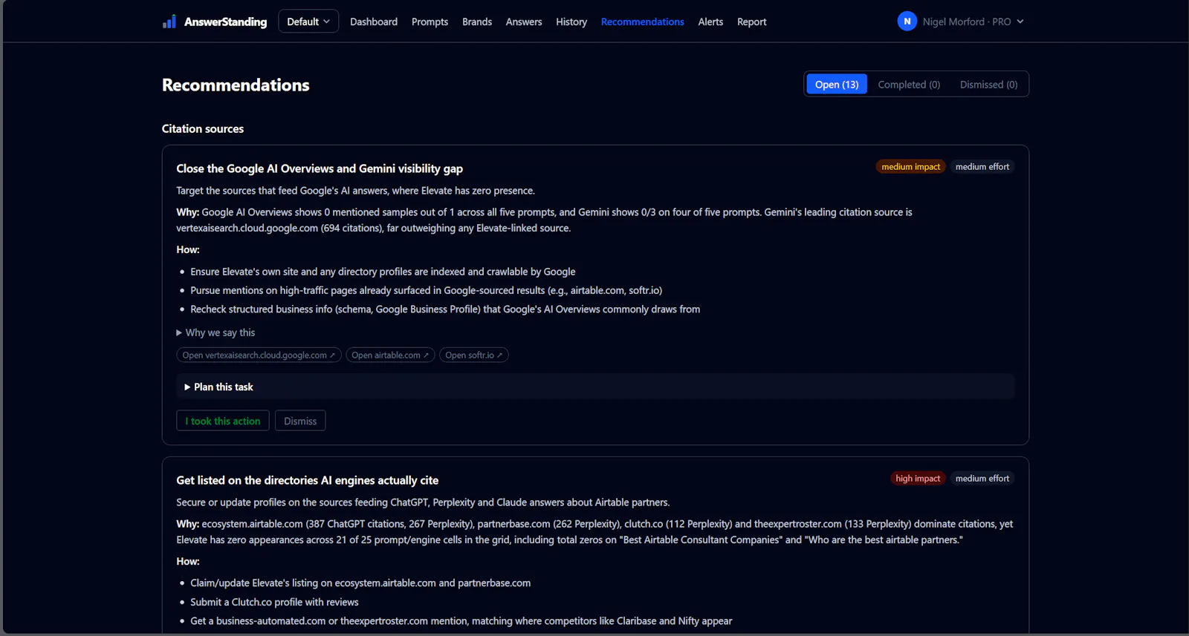View the History page
This screenshot has width=1189, height=636.
tap(571, 22)
